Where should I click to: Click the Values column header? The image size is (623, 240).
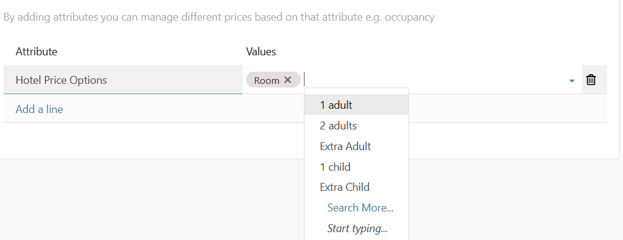coord(261,52)
